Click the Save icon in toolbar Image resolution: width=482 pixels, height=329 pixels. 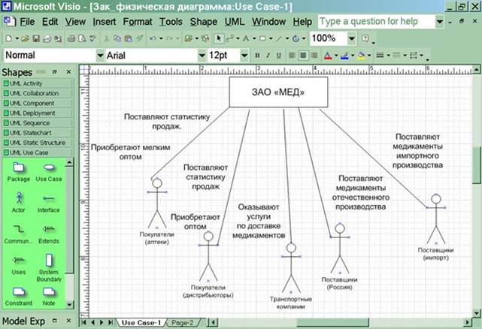36,38
